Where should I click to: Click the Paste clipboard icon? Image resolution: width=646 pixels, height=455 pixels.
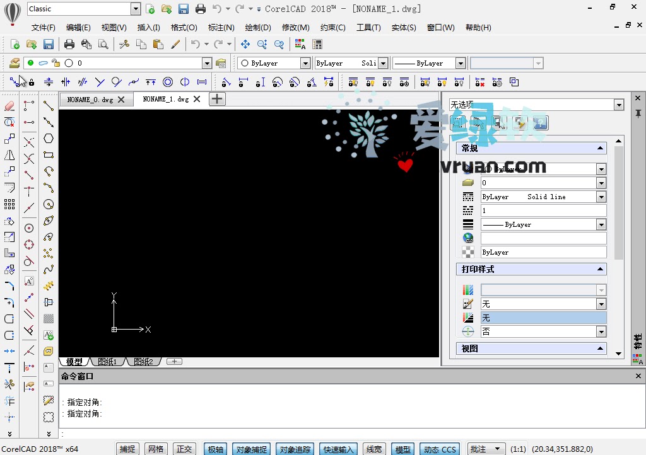158,44
